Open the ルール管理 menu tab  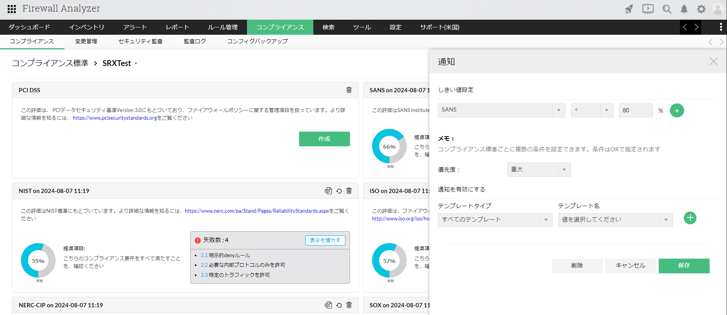tap(222, 27)
